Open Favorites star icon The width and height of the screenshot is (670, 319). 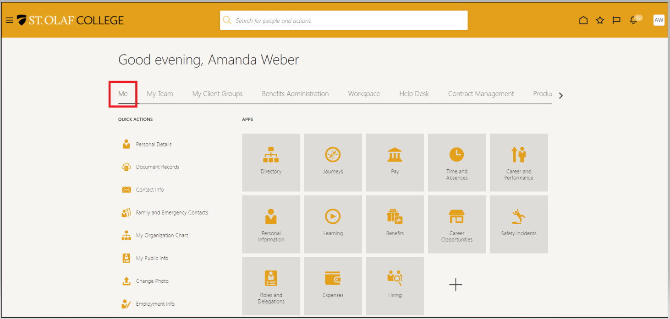tap(600, 20)
